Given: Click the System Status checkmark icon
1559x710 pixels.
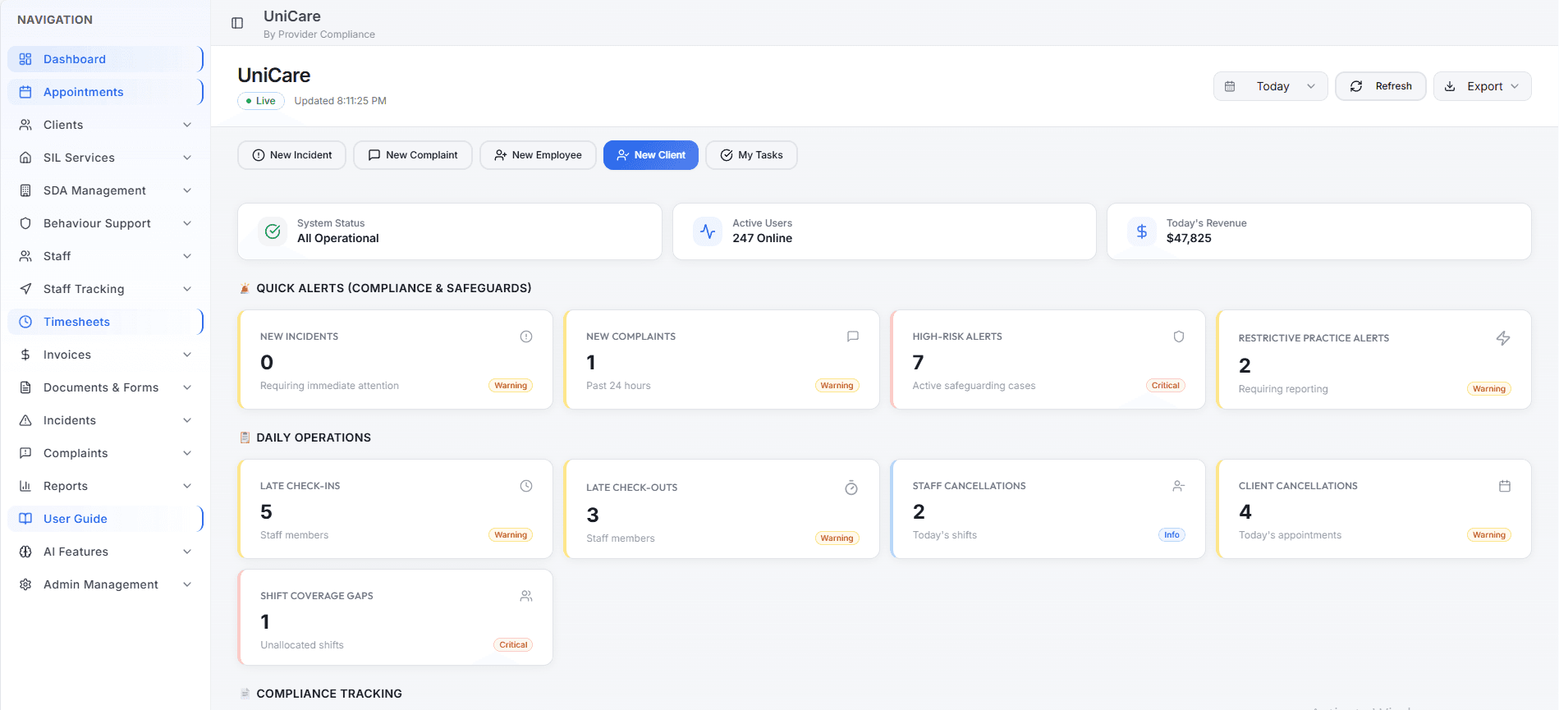Looking at the screenshot, I should 273,231.
